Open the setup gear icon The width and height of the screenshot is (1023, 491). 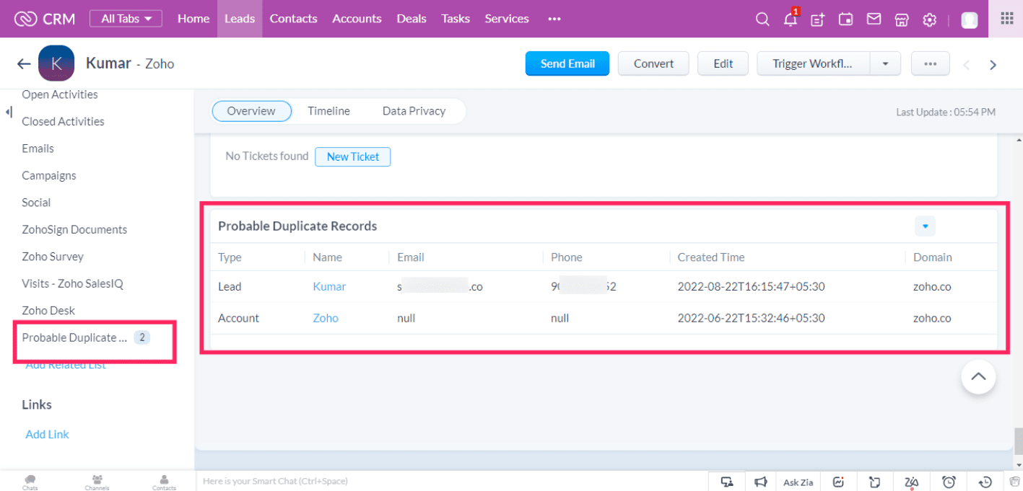(x=930, y=19)
